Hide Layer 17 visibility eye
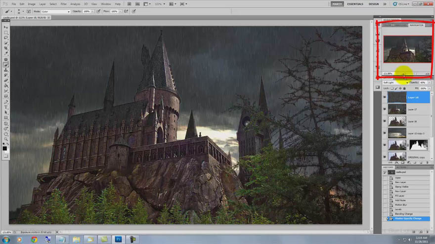 (x=385, y=109)
